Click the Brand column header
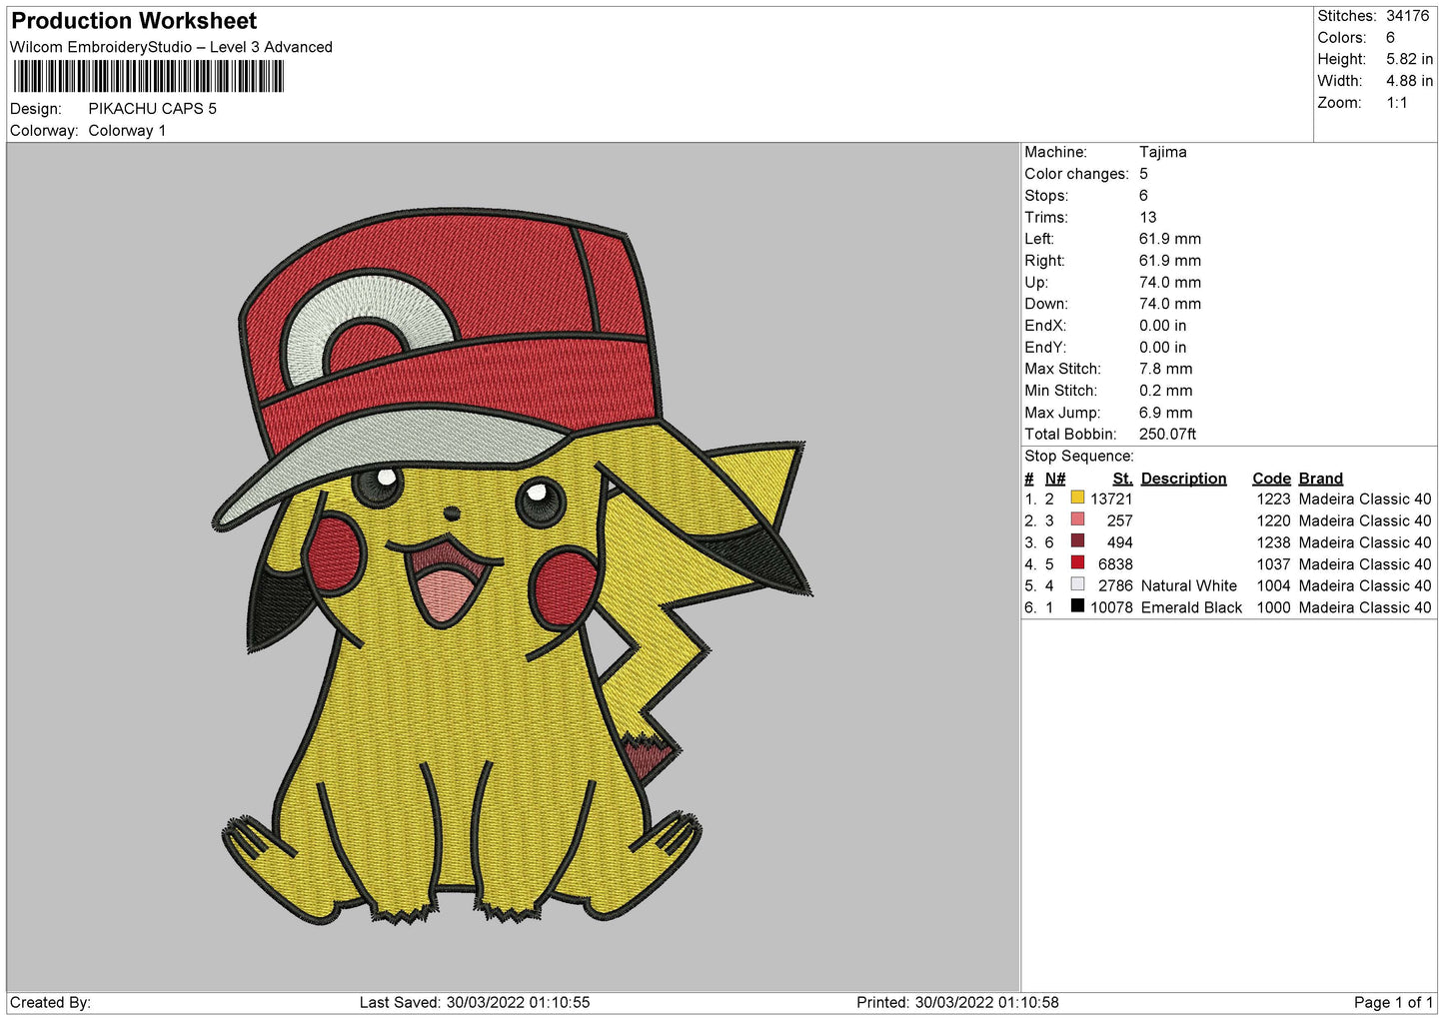This screenshot has height=1020, width=1444. (x=1320, y=479)
